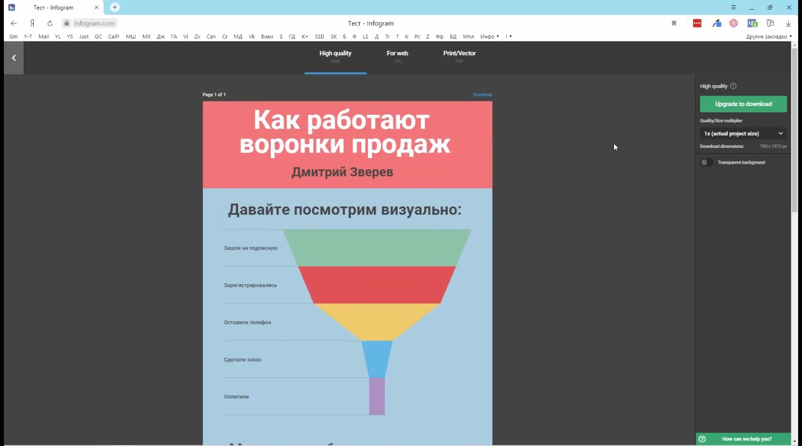Open the browser downloads arrow icon
Image resolution: width=802 pixels, height=446 pixels.
pos(788,23)
